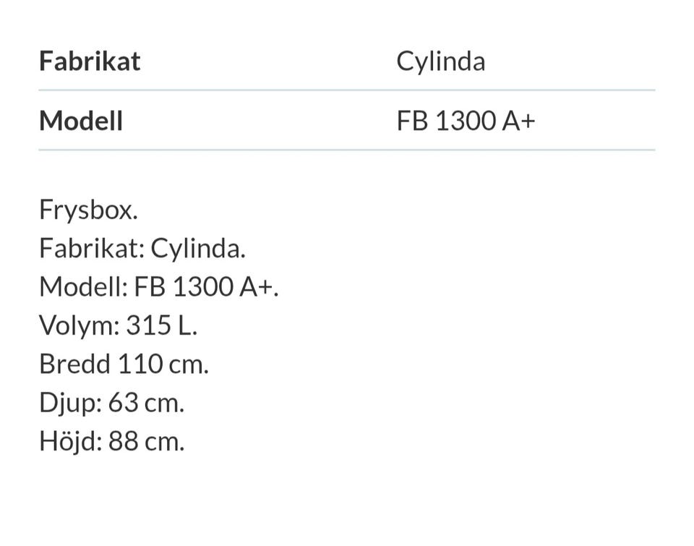The image size is (694, 546).
Task: Select the Cylinda value in the Fabrikat row
Action: (440, 61)
